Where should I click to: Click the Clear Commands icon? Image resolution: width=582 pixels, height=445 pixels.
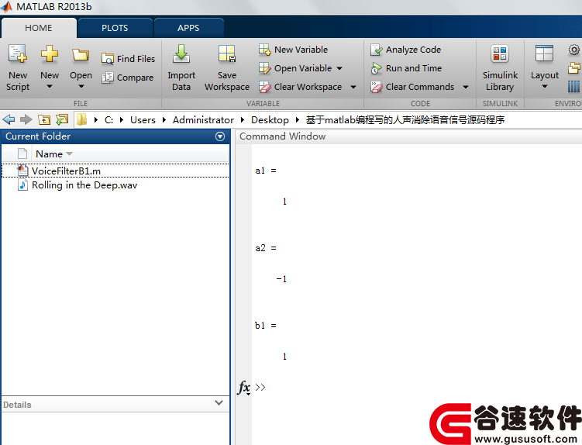[x=377, y=87]
